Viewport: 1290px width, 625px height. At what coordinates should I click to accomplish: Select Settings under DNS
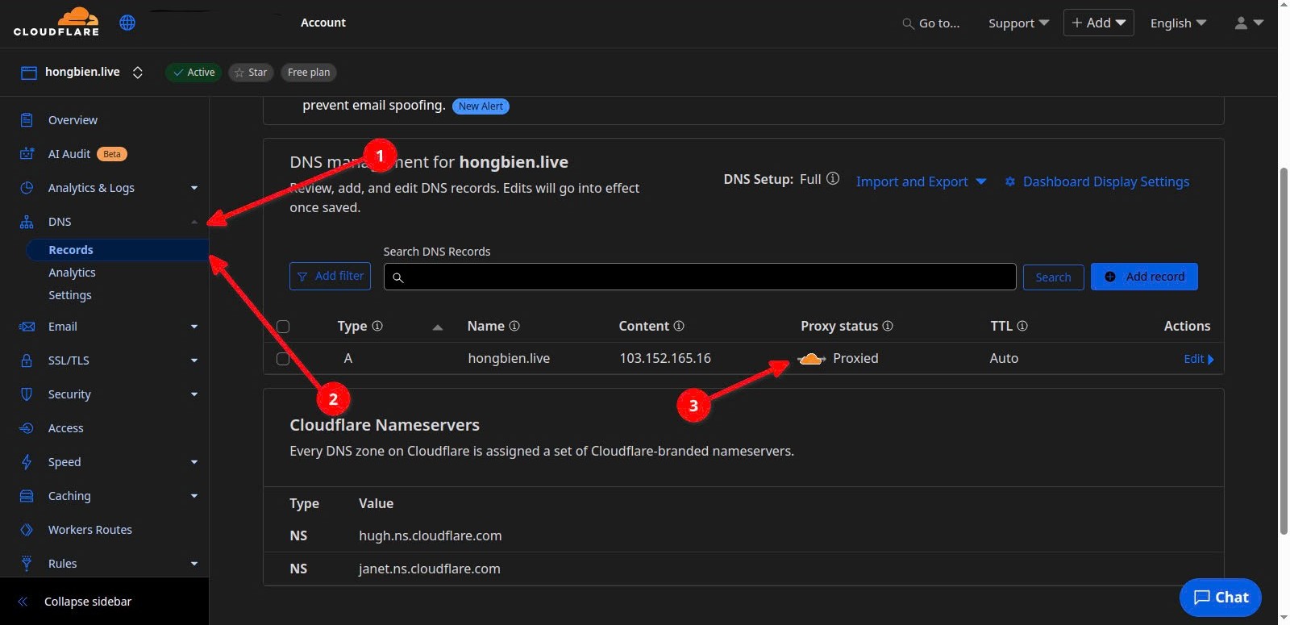click(70, 295)
